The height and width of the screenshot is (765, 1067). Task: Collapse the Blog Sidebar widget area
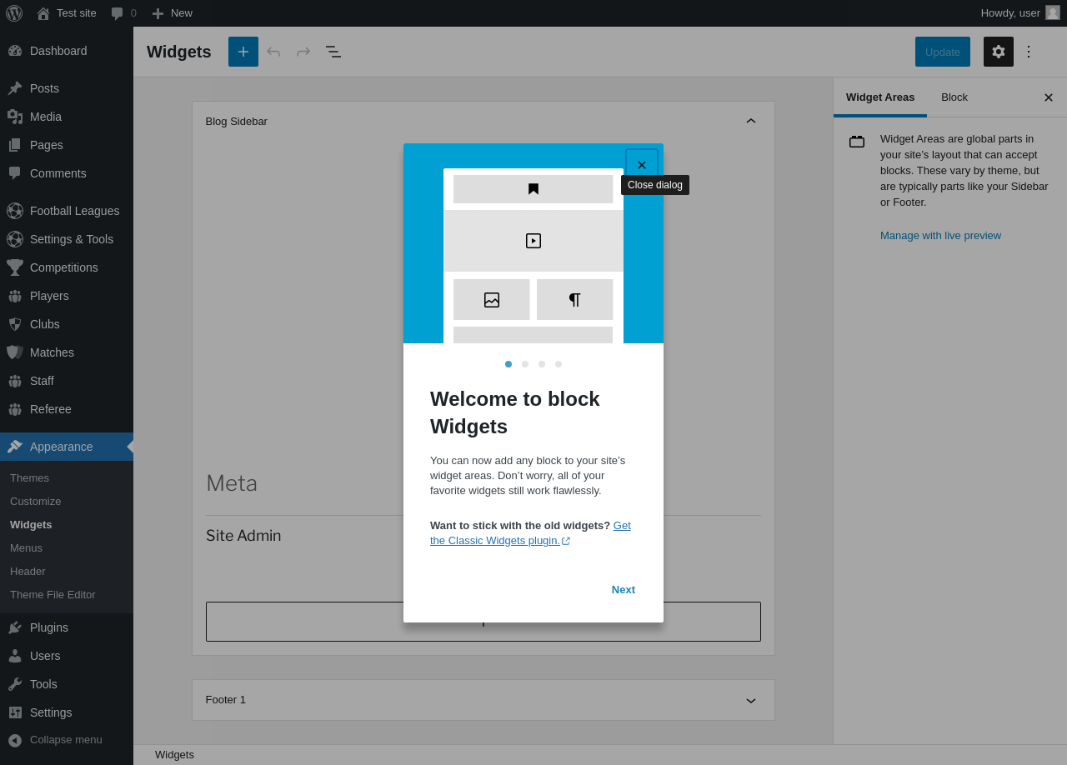[750, 122]
